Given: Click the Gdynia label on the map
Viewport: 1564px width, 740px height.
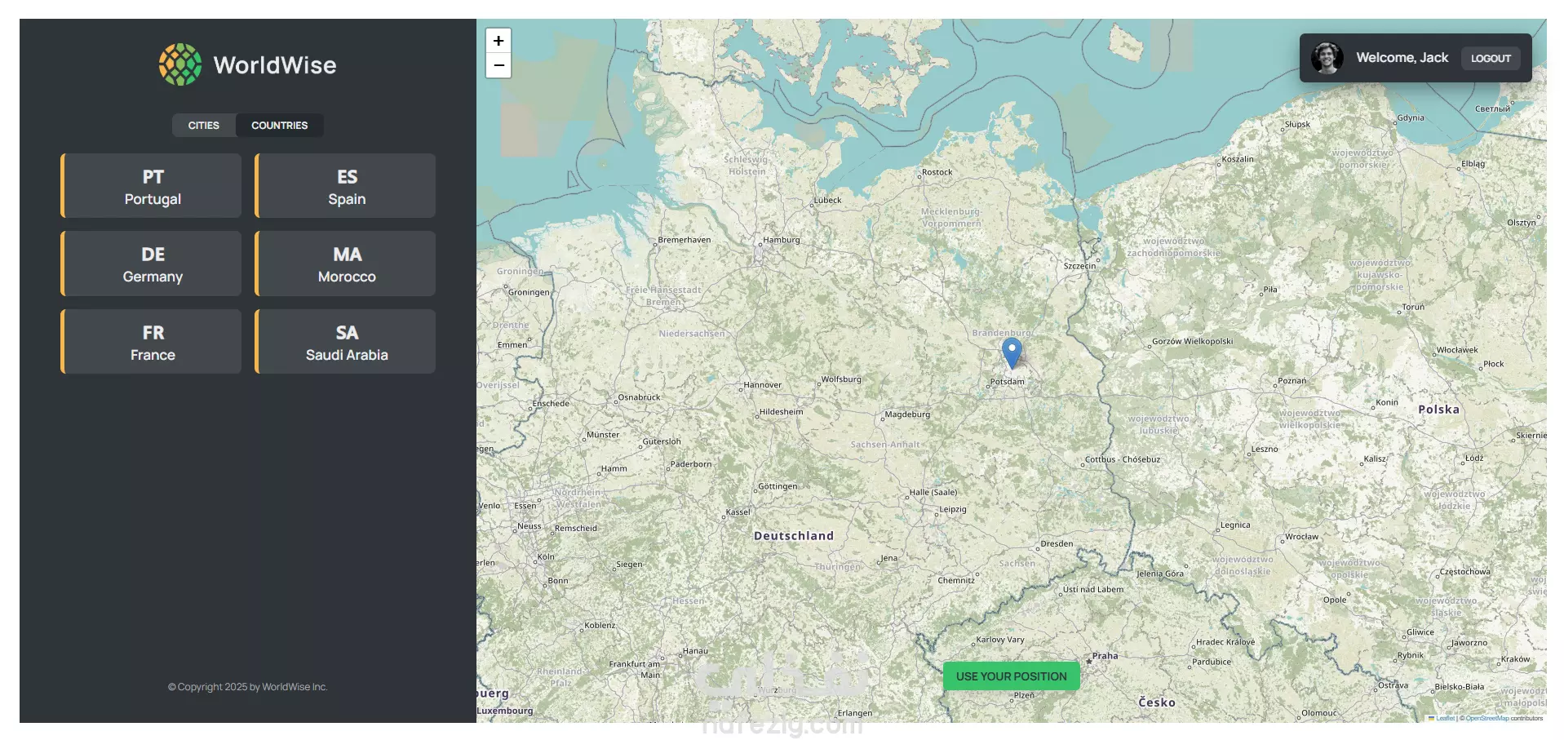Looking at the screenshot, I should [1411, 118].
